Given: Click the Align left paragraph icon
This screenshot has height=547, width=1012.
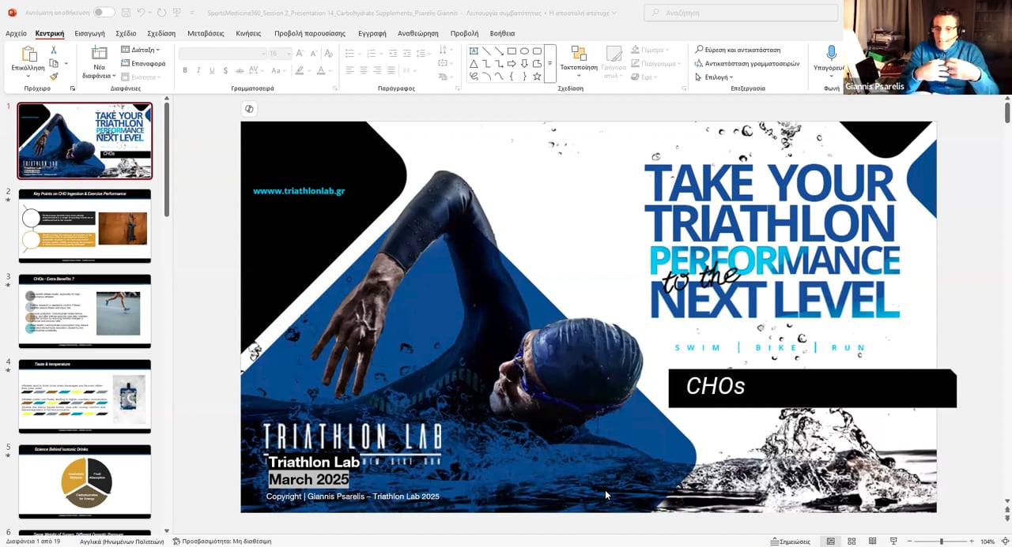Looking at the screenshot, I should coord(349,70).
